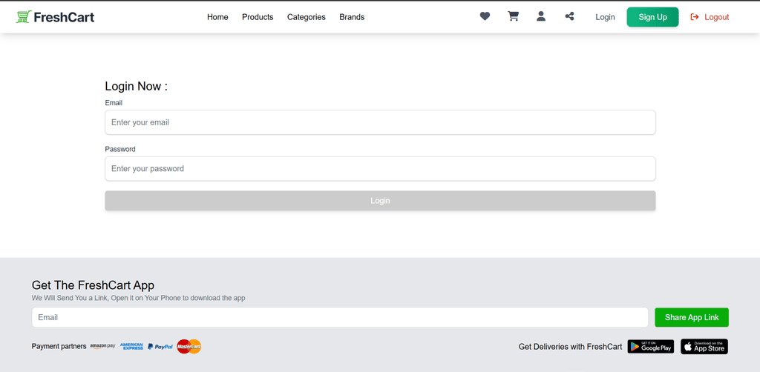760x372 pixels.
Task: Click the share icon in navbar
Action: 569,16
